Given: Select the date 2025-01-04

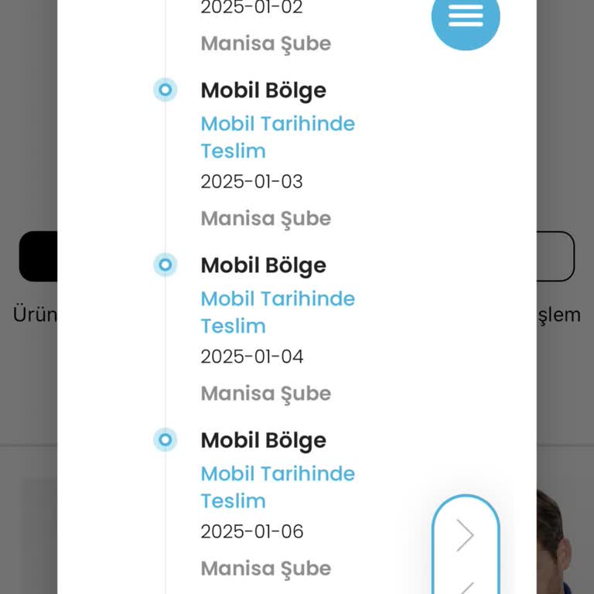Looking at the screenshot, I should 251,357.
